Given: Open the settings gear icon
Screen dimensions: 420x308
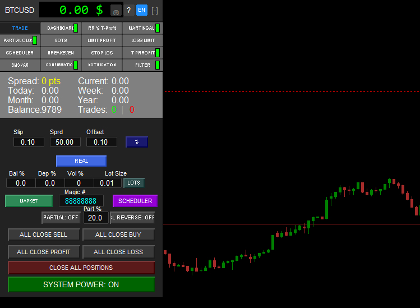Looking at the screenshot, I should 116,11.
